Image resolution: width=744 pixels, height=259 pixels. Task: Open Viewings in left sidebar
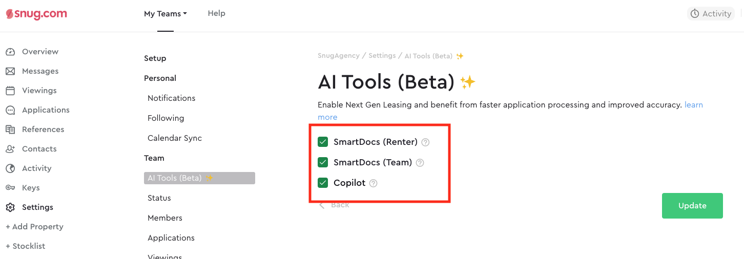(39, 91)
